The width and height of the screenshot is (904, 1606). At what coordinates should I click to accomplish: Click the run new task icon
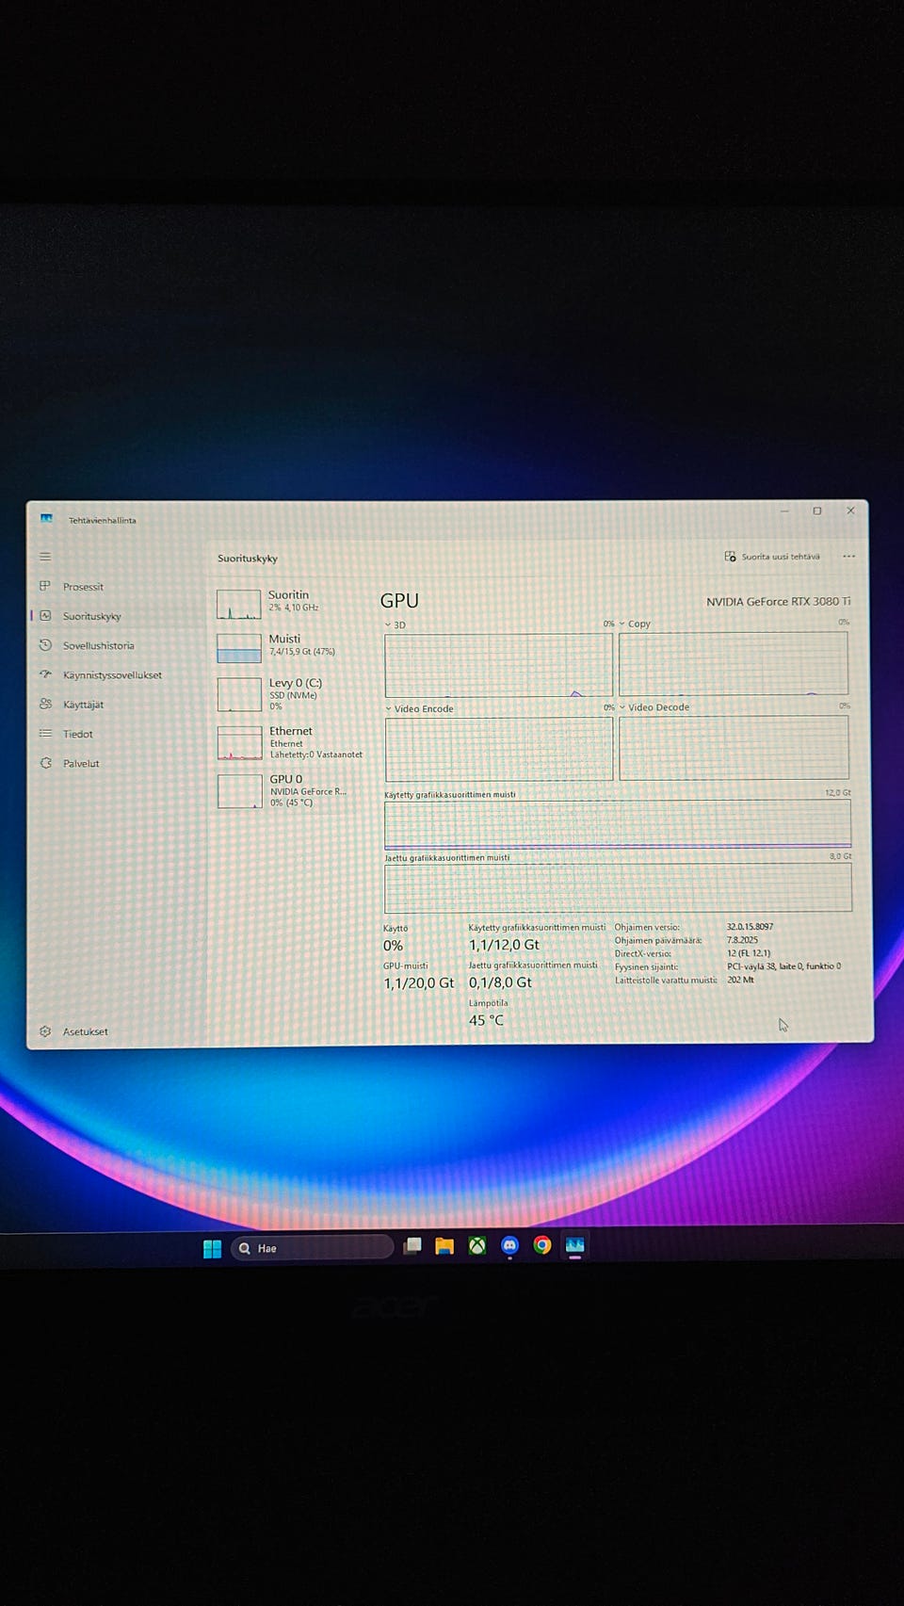[x=730, y=557]
